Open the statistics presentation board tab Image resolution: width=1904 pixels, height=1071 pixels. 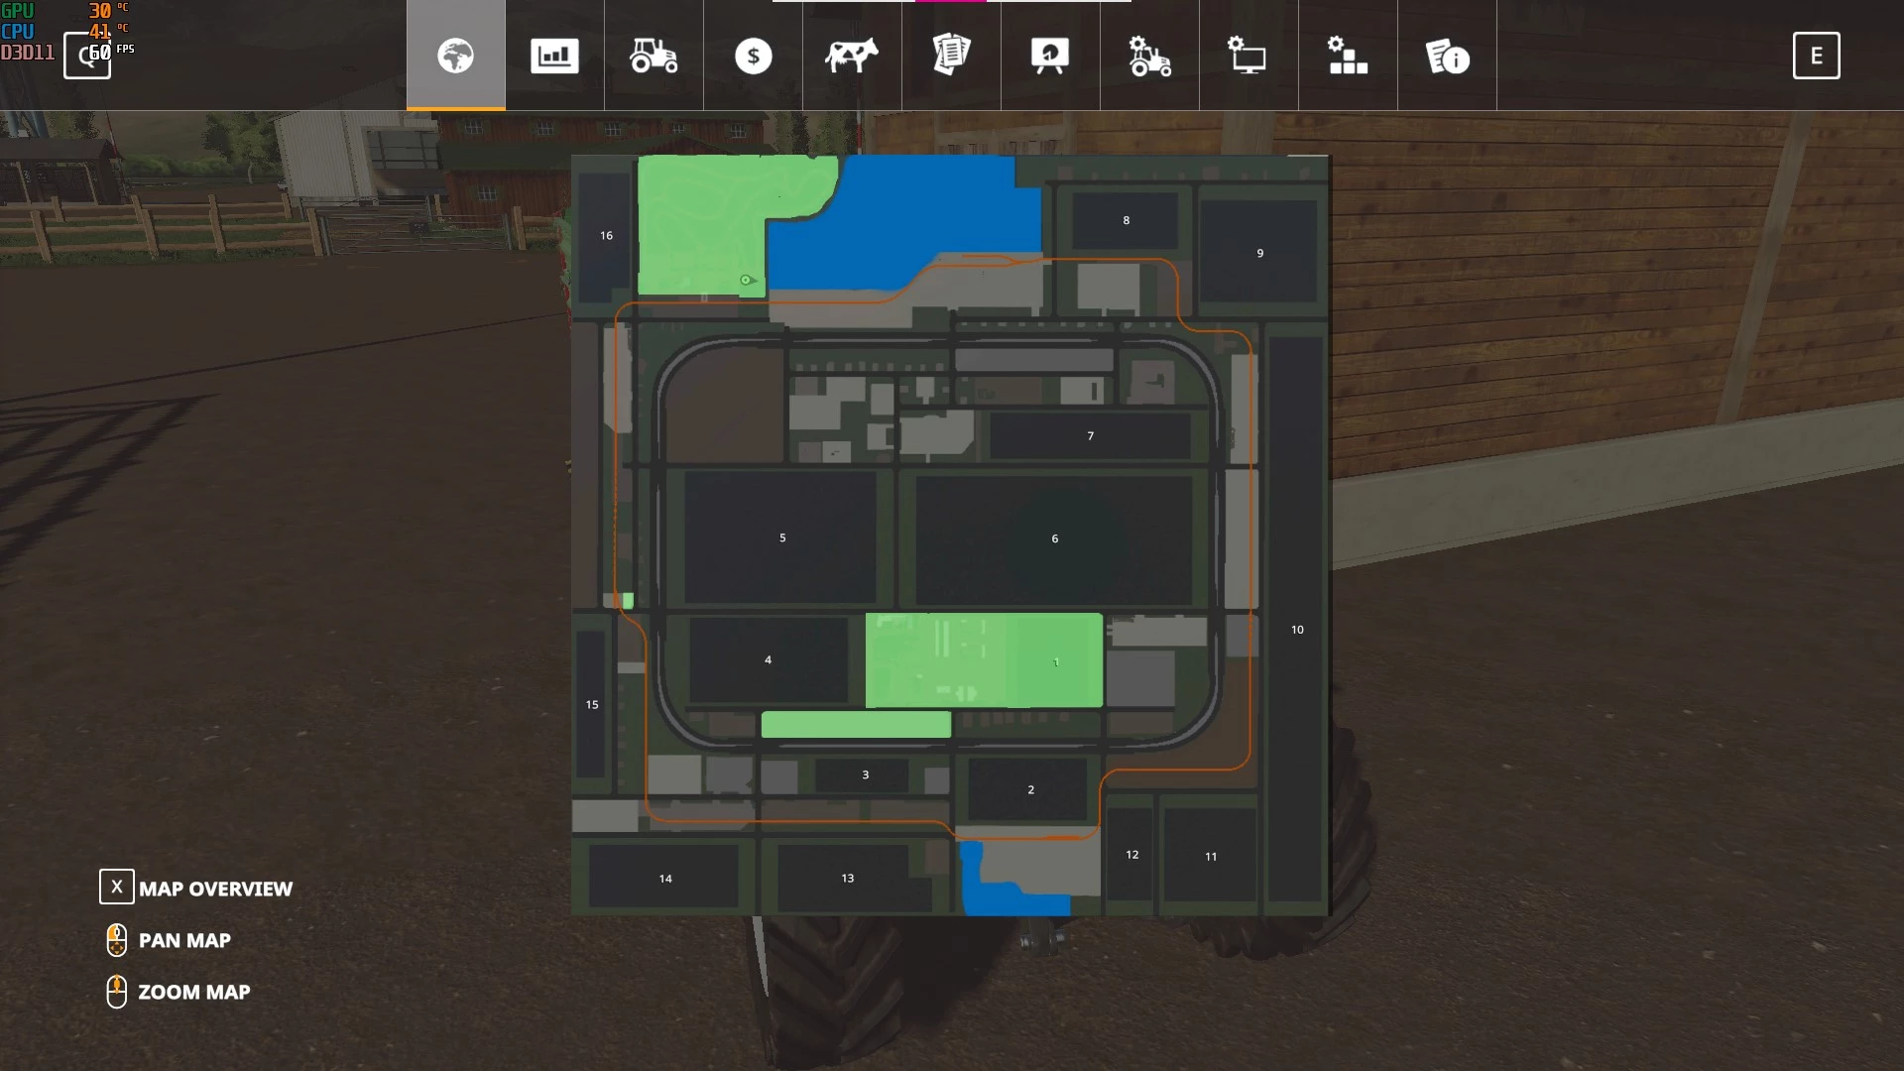pos(1050,56)
